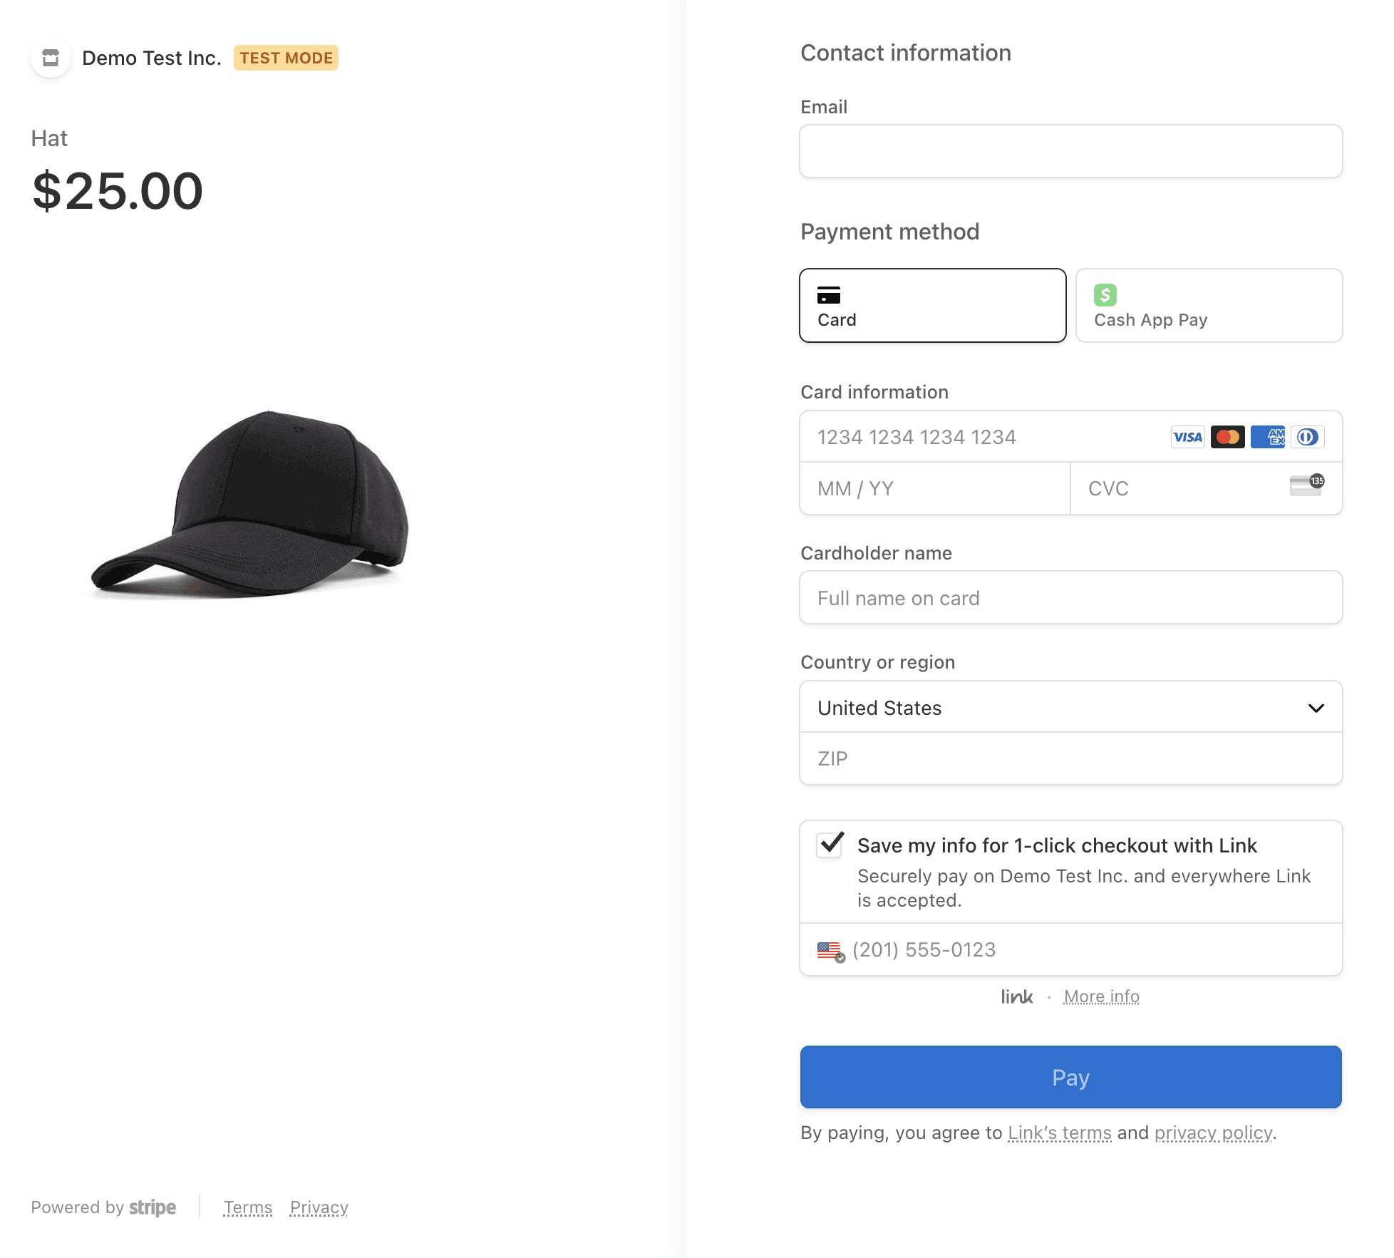Click the privacy policy link
Viewport: 1394px width, 1258px height.
tap(1213, 1133)
